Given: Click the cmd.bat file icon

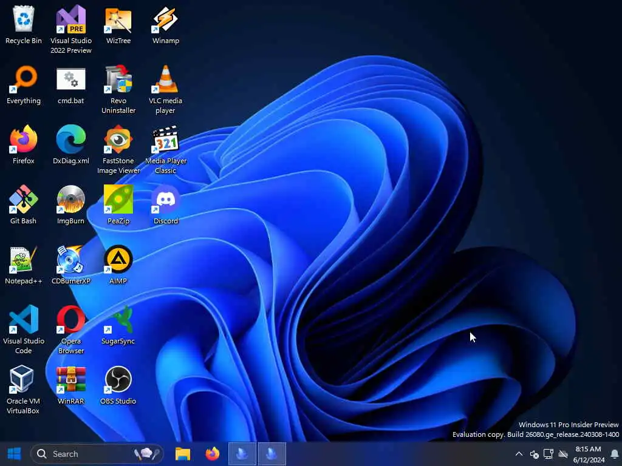Looking at the screenshot, I should click(x=71, y=84).
